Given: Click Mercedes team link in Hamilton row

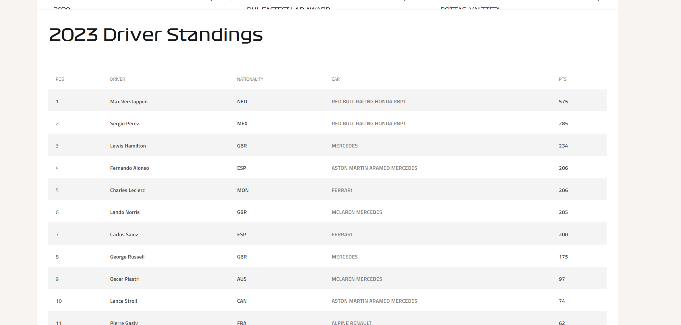Looking at the screenshot, I should tap(344, 146).
